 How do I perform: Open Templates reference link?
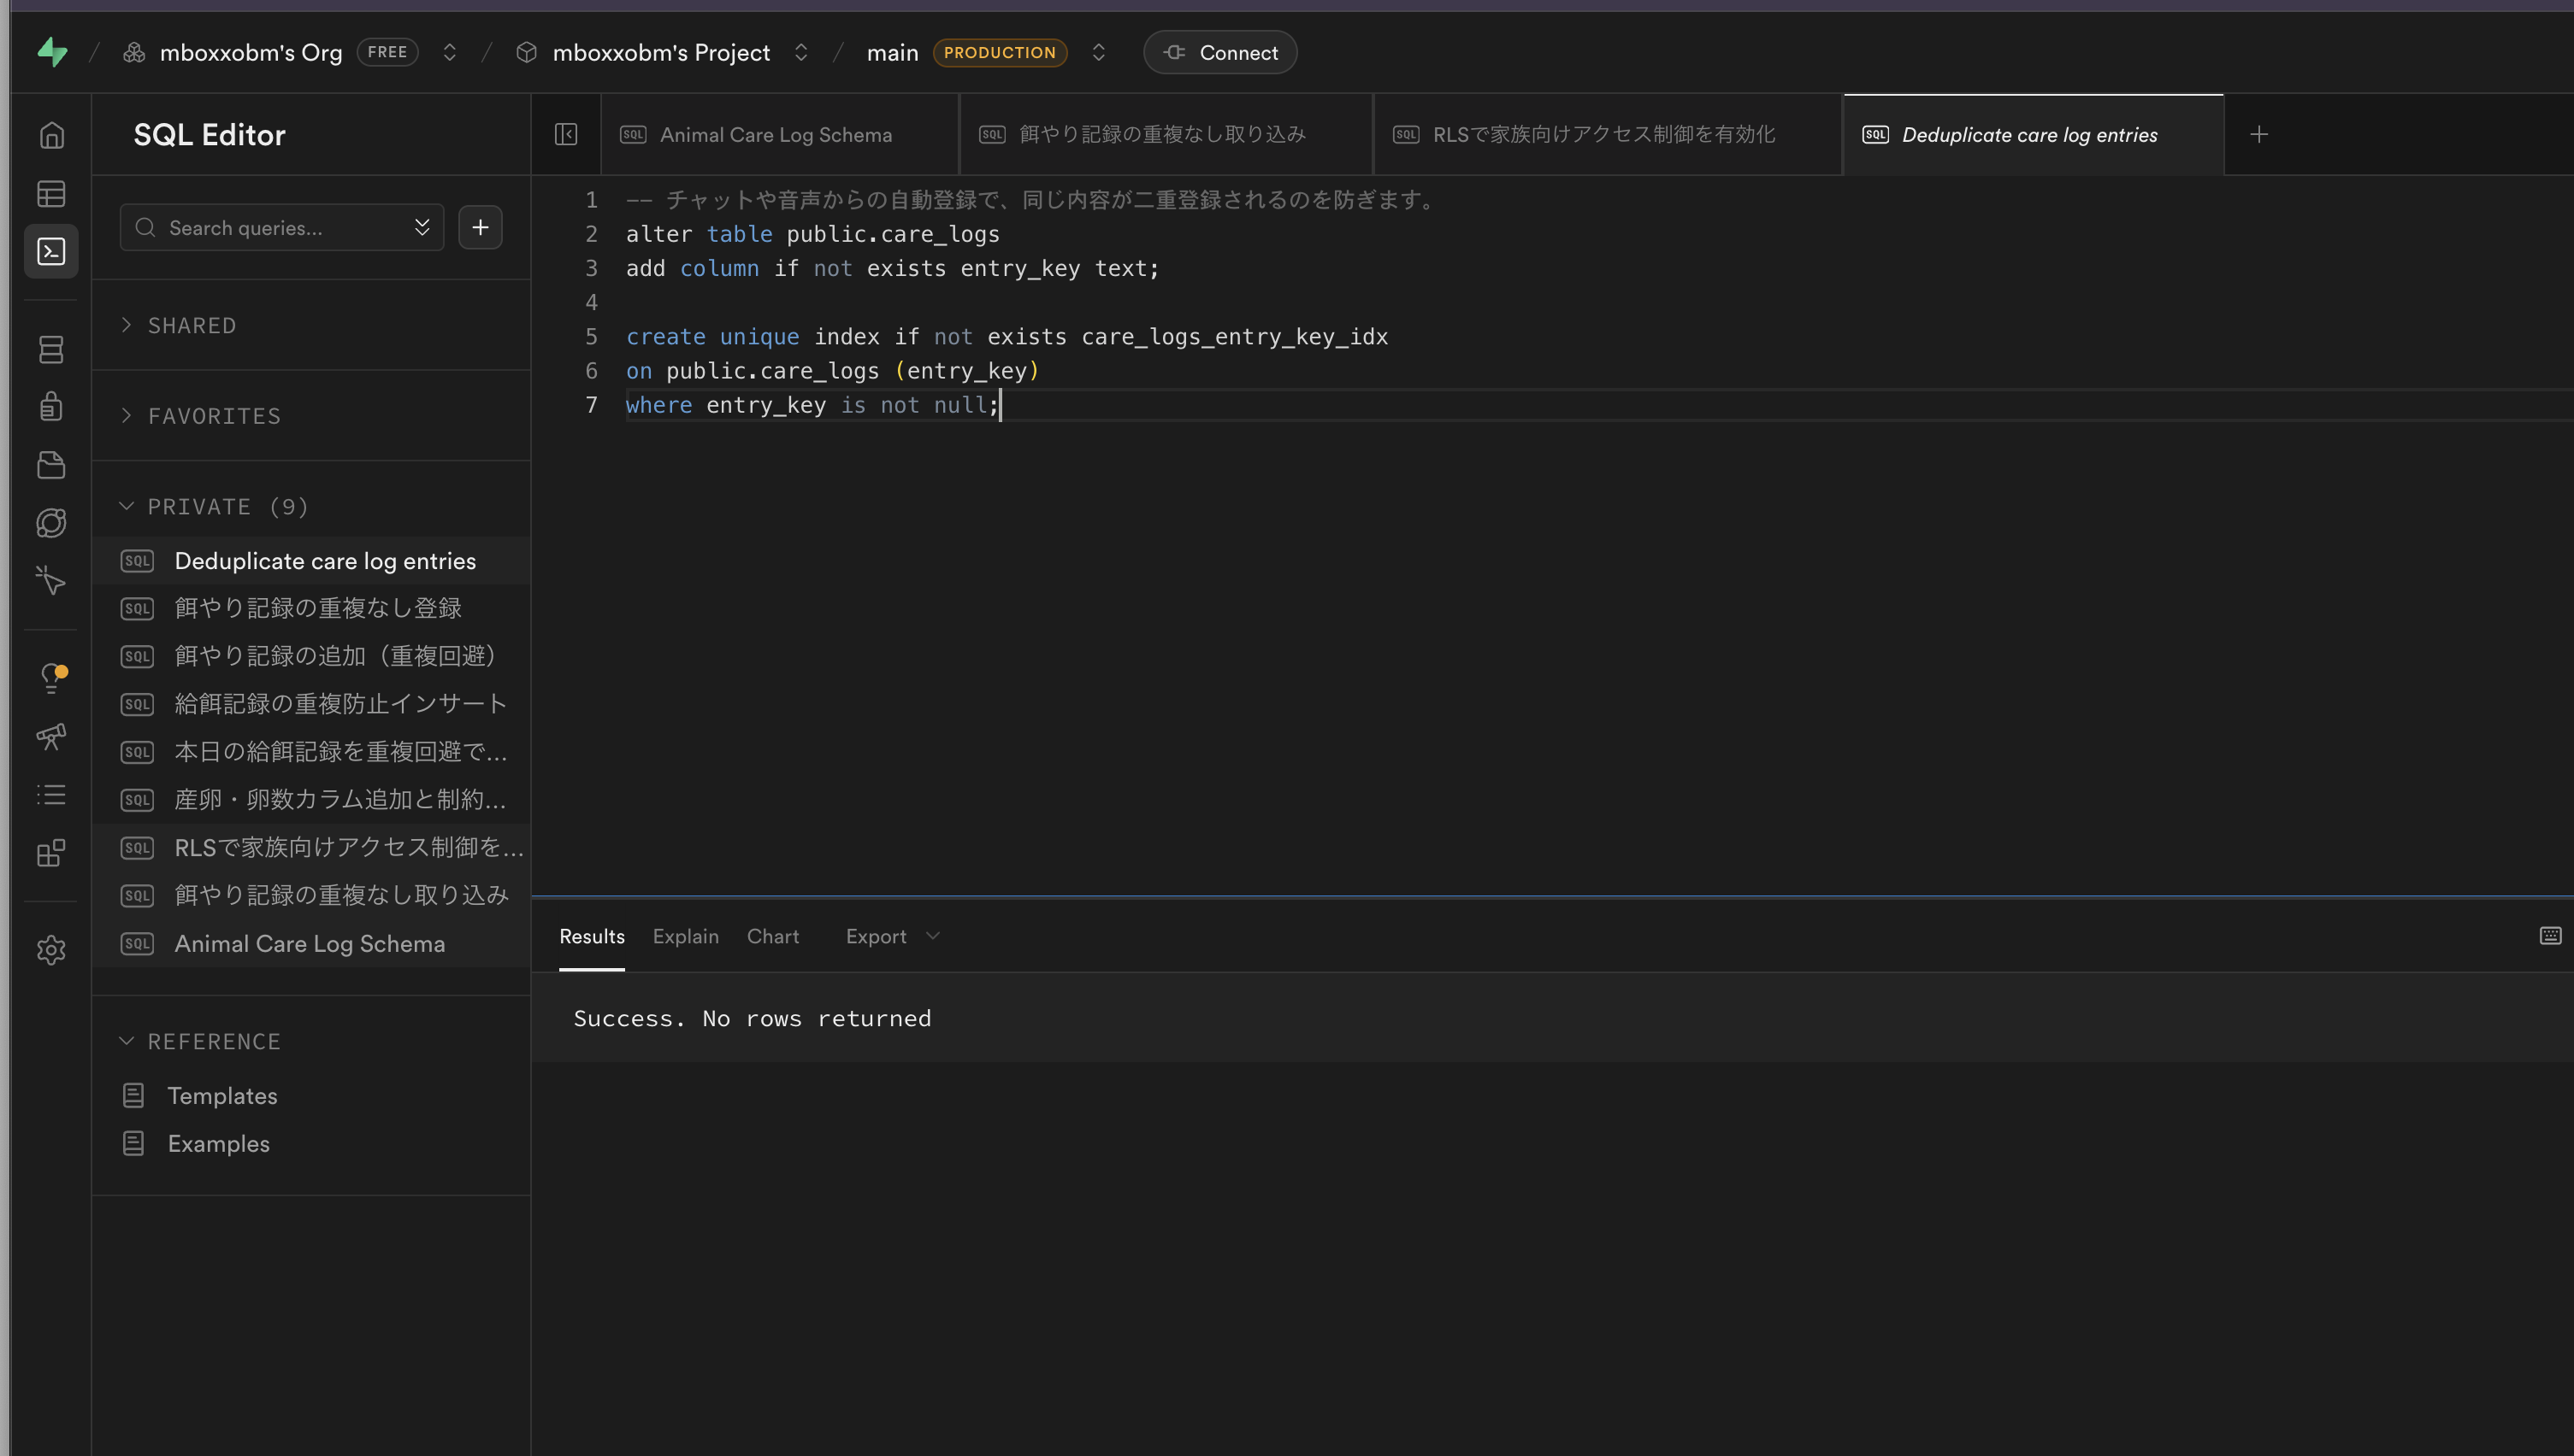(x=222, y=1095)
